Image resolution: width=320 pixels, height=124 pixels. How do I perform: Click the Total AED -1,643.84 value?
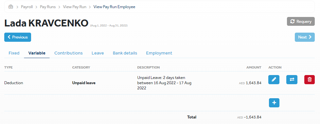[249, 117]
